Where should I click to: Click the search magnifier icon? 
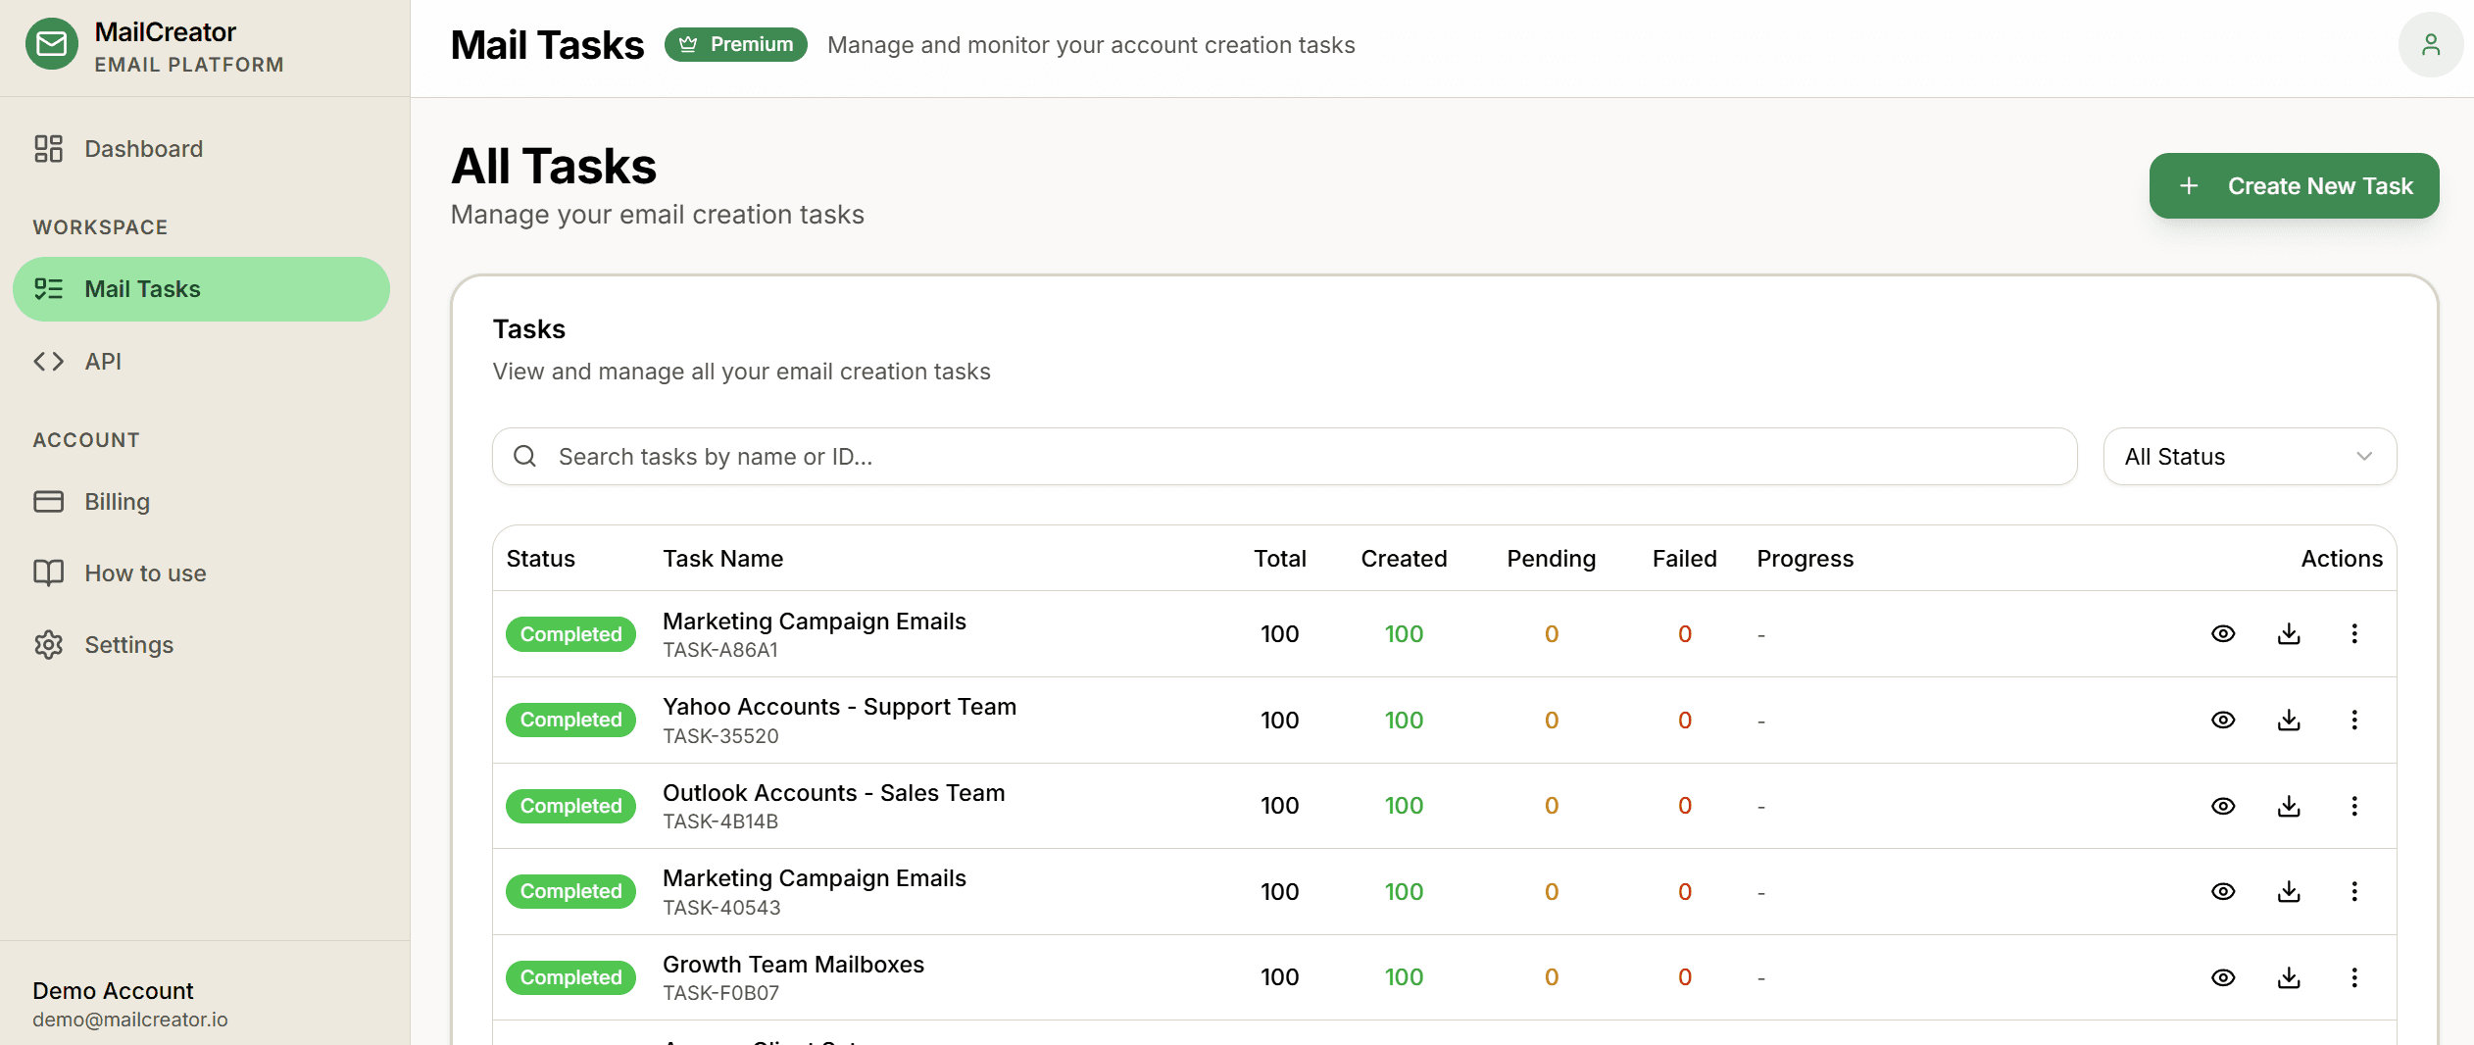click(524, 457)
